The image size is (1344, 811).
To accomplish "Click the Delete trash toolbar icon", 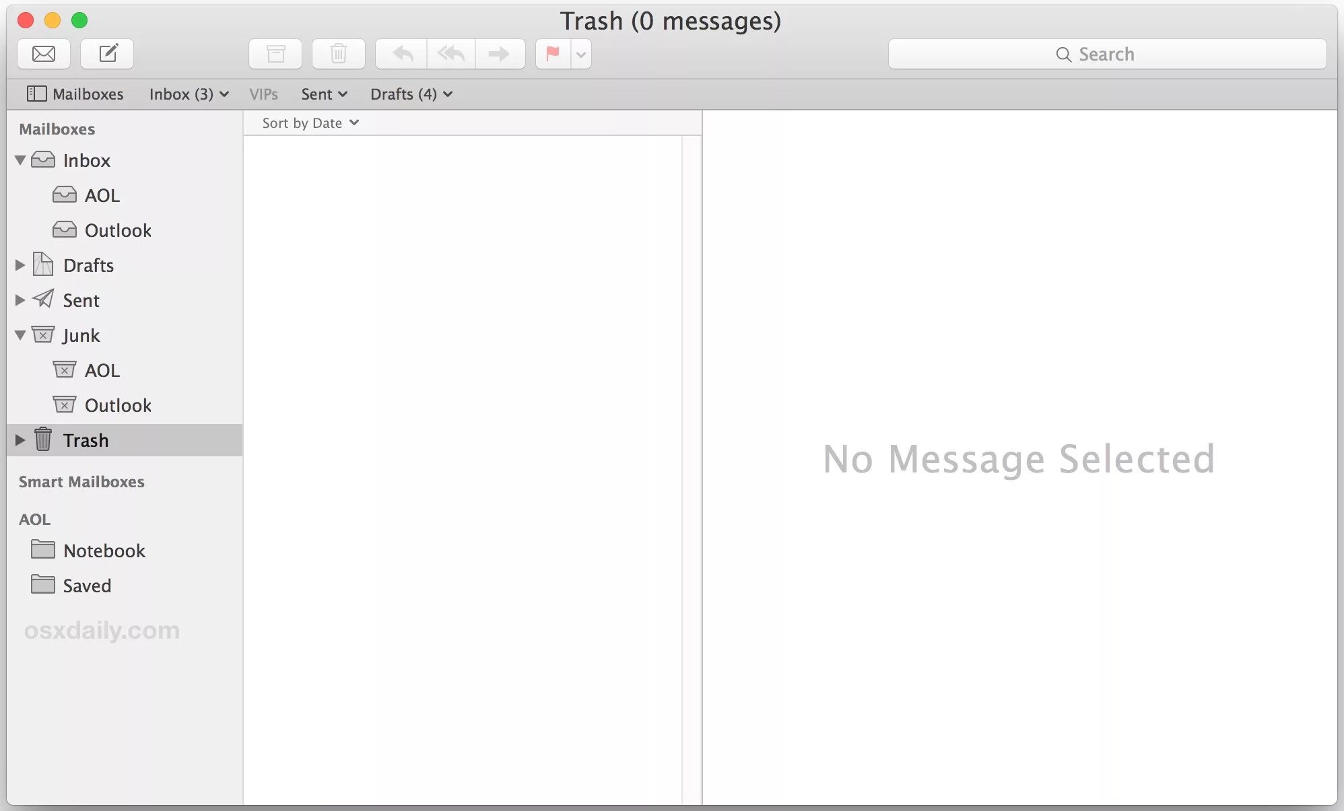I will (x=339, y=54).
